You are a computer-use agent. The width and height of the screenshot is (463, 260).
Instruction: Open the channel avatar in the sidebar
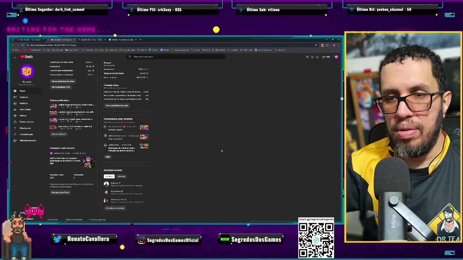pyautogui.click(x=27, y=71)
